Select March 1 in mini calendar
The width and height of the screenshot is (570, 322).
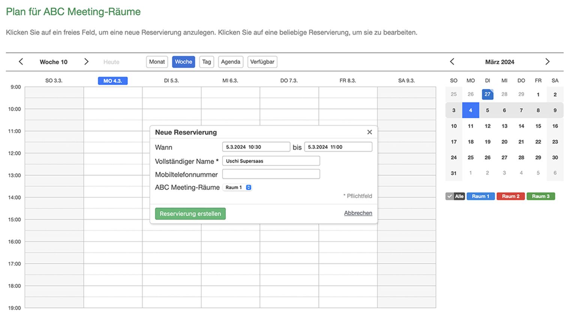pos(538,94)
